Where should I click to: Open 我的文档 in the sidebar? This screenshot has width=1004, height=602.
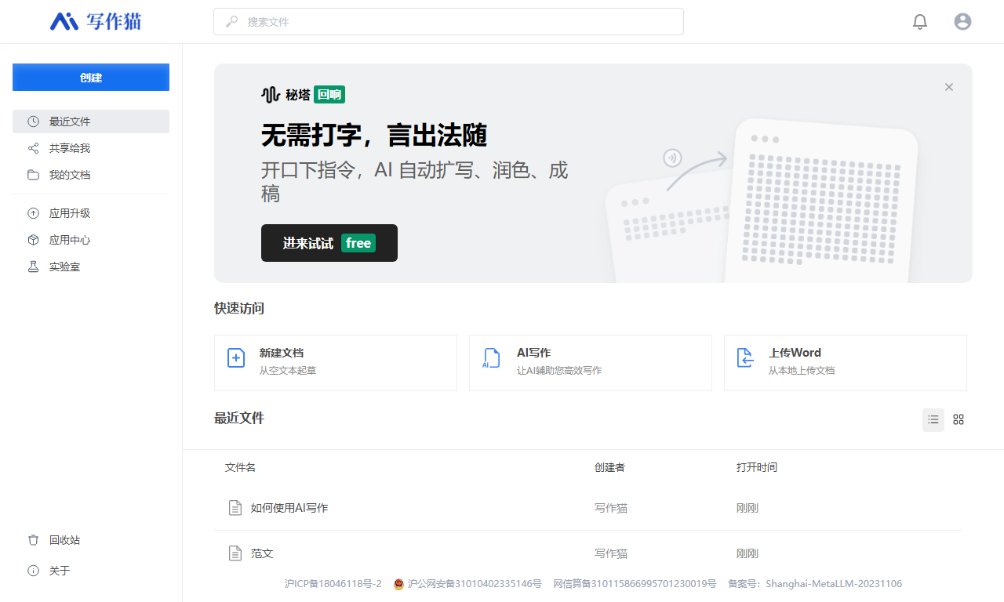click(91, 175)
